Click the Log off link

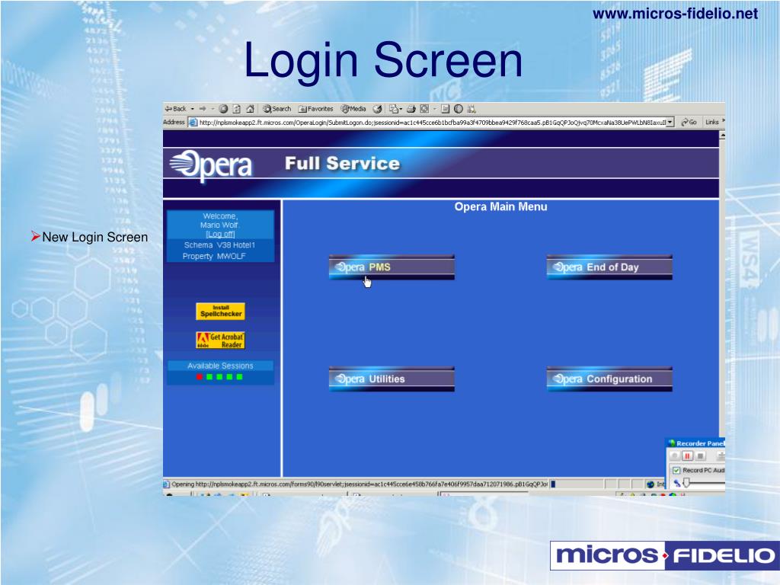coord(220,235)
